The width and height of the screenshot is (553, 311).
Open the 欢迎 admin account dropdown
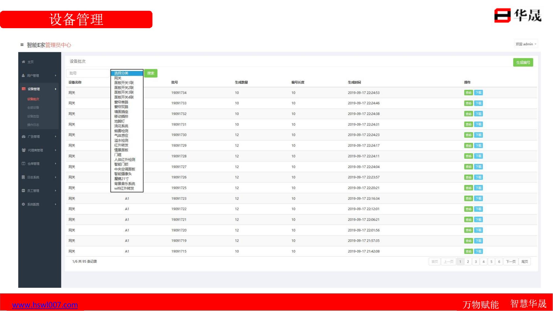[x=526, y=44]
